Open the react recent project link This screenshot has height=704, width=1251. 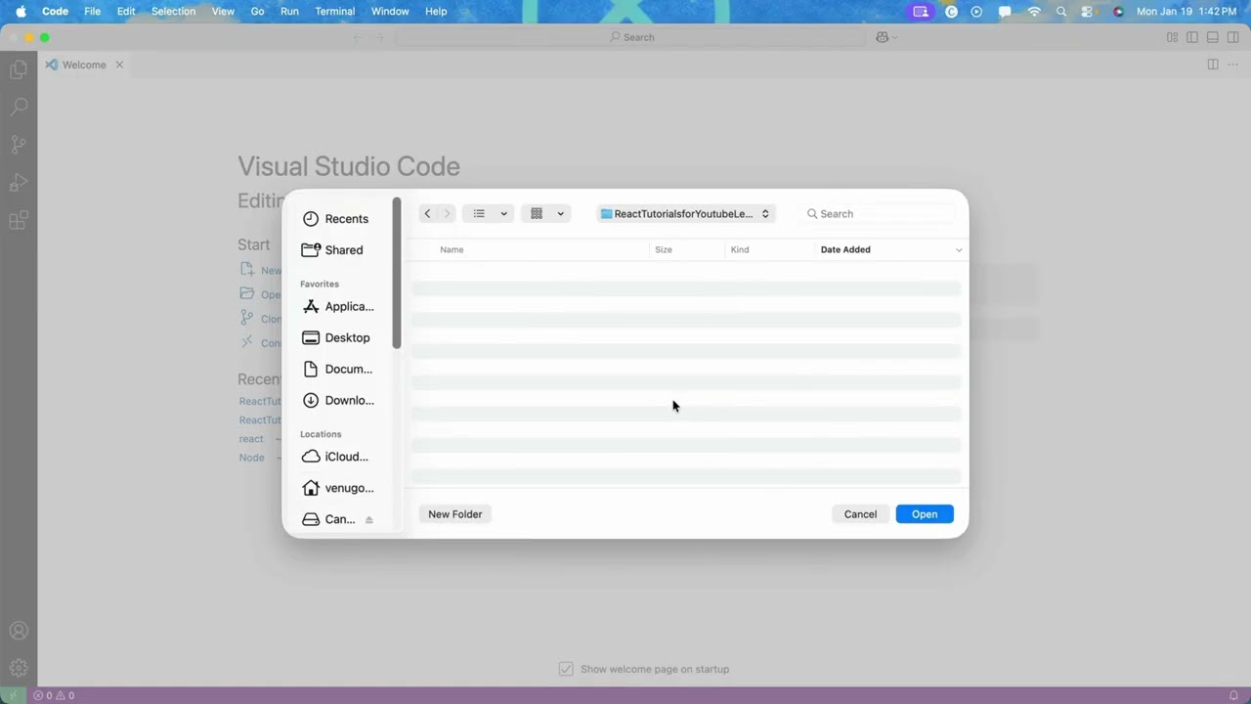[x=251, y=439]
